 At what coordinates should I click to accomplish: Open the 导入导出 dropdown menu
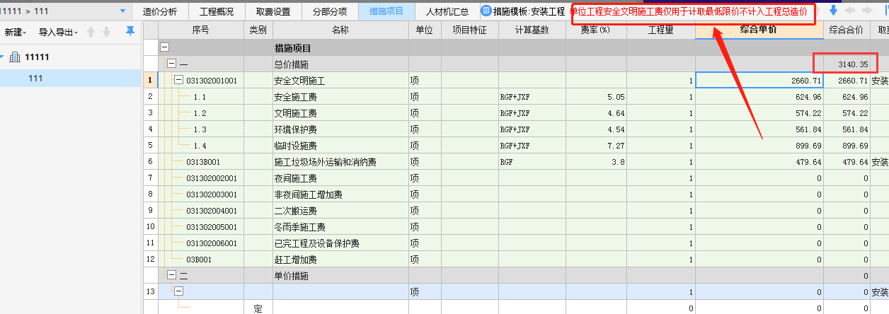[59, 33]
